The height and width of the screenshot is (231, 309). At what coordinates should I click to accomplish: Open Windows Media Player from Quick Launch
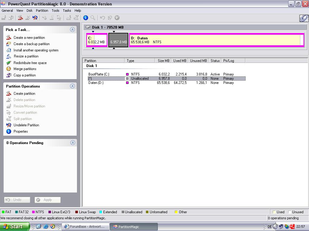tap(53, 226)
